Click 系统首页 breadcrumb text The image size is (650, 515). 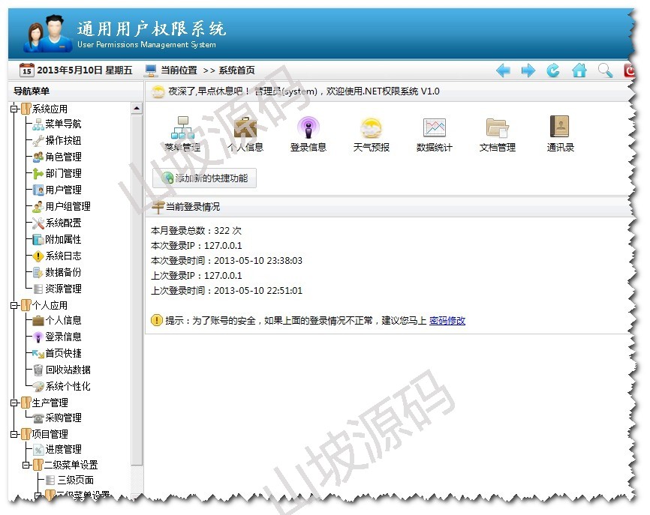(x=236, y=70)
